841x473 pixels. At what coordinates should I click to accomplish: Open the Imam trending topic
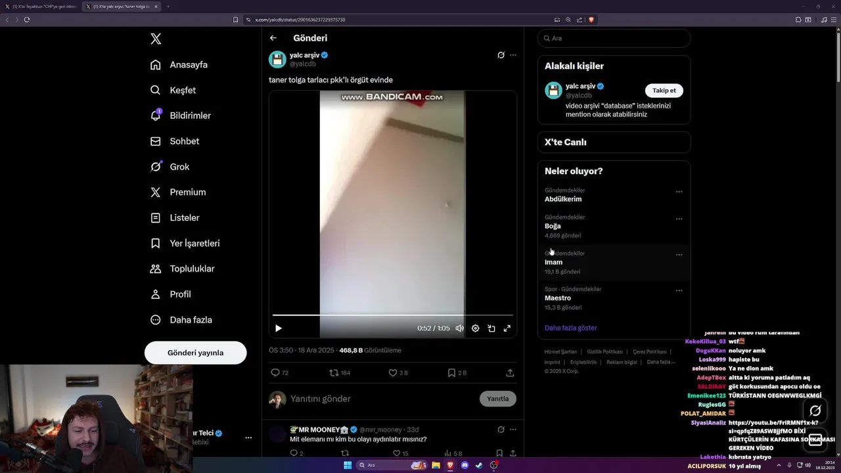click(x=553, y=262)
